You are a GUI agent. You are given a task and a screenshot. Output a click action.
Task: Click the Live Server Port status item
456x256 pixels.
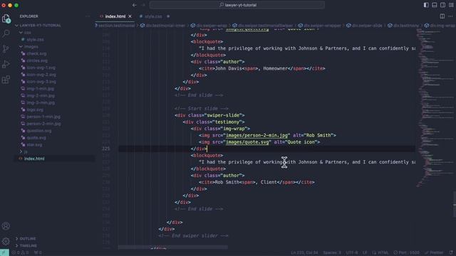point(407,253)
